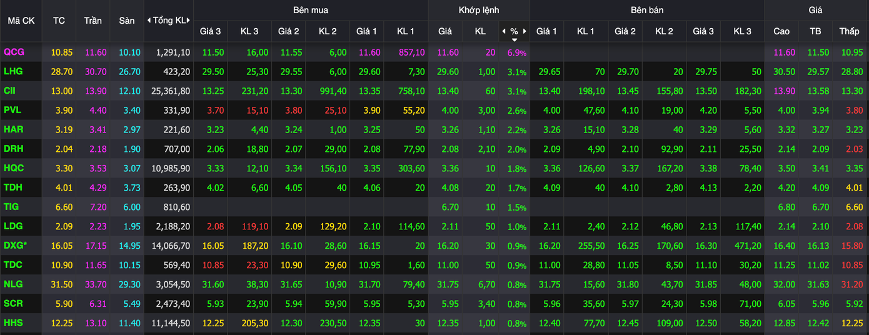Open CII stock symbol
This screenshot has width=869, height=335.
click(x=10, y=91)
